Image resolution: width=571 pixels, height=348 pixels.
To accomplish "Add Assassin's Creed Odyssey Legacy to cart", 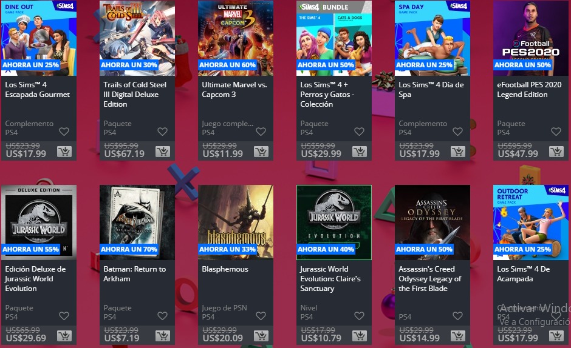I will tap(458, 336).
